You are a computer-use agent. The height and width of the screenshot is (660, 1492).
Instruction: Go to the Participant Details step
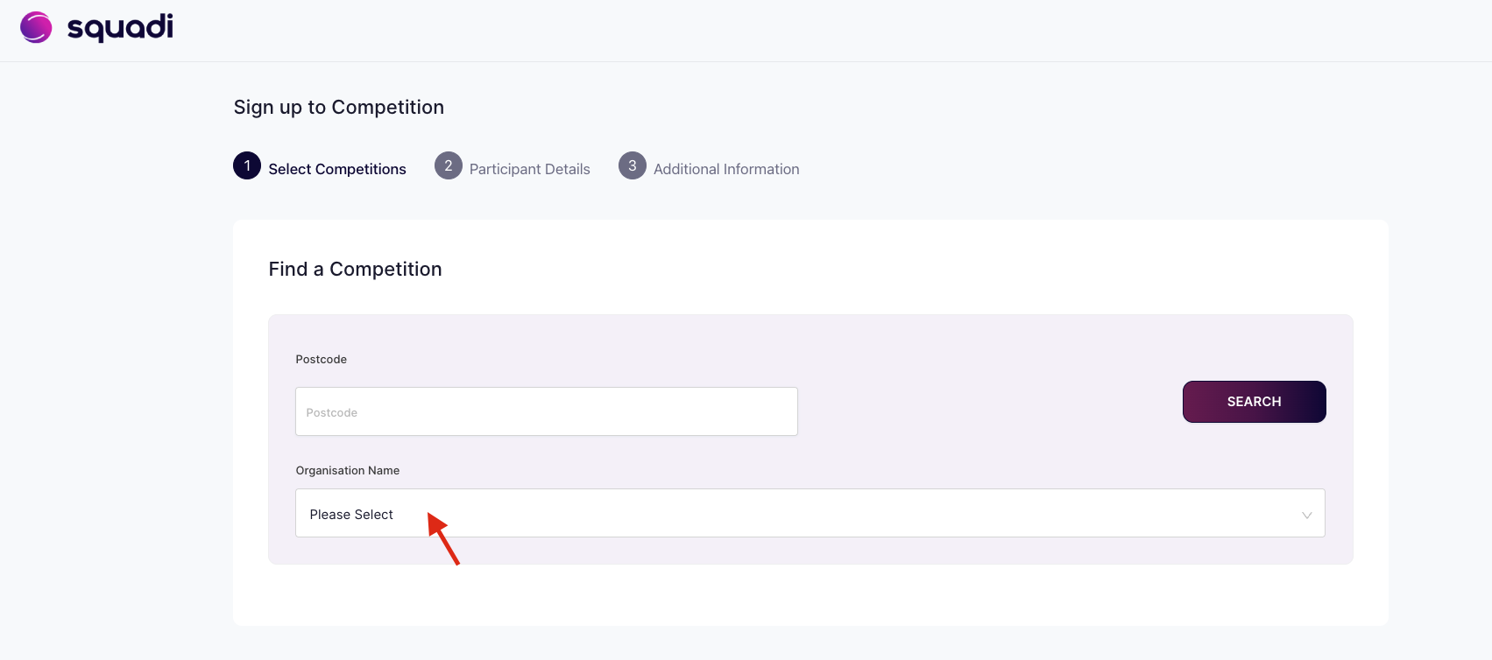[x=529, y=168]
